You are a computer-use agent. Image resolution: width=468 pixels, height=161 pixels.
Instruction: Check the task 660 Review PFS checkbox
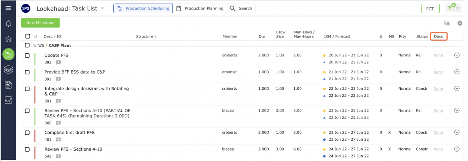(x=27, y=111)
